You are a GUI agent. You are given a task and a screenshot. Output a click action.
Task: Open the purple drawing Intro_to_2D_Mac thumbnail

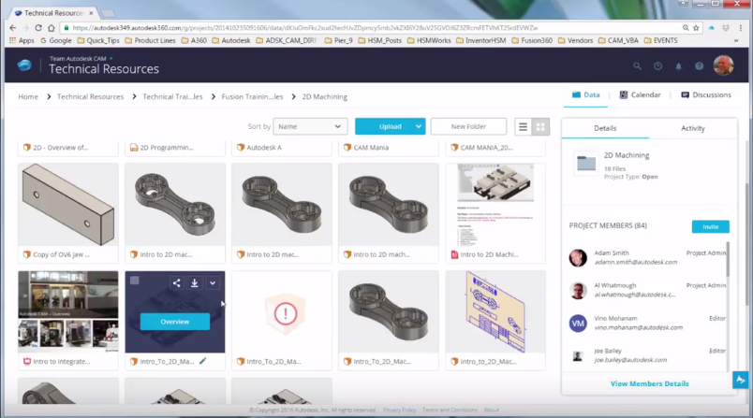[495, 311]
